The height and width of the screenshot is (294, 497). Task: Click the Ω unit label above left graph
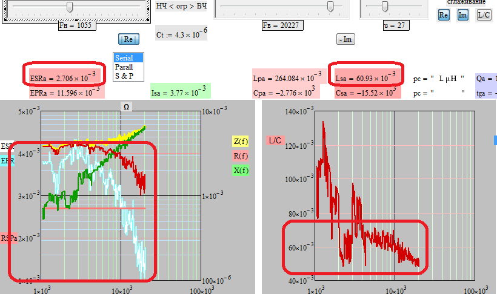[126, 107]
